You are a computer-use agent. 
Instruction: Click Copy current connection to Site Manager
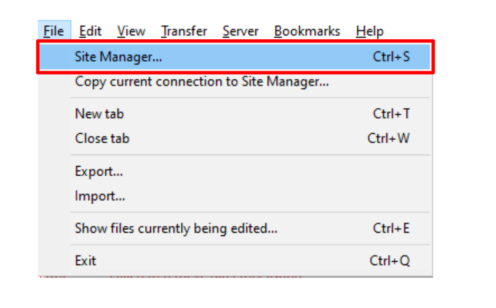coord(201,82)
